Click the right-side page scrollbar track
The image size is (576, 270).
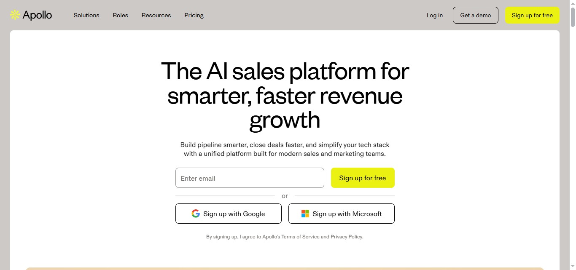click(x=573, y=147)
